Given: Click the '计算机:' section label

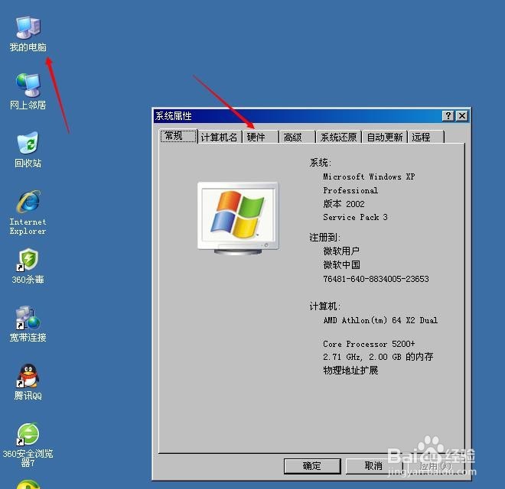Looking at the screenshot, I should point(324,306).
